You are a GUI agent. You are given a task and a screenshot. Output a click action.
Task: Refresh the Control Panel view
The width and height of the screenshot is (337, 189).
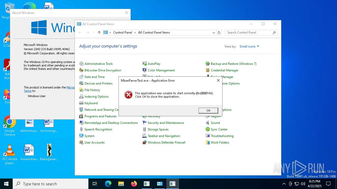tap(219, 33)
